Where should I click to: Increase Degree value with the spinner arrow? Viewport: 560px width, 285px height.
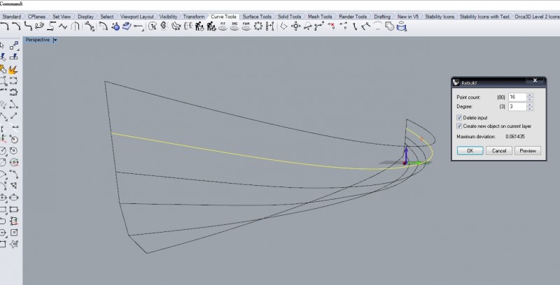pyautogui.click(x=530, y=104)
